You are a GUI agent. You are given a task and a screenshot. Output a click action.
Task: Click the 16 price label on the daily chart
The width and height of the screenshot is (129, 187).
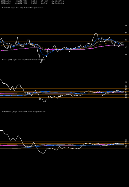click(x=126, y=54)
